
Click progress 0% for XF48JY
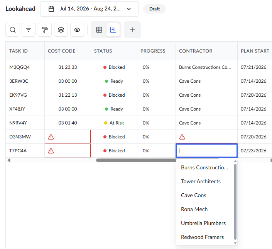click(x=146, y=109)
